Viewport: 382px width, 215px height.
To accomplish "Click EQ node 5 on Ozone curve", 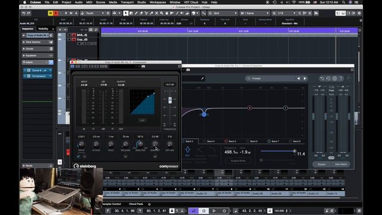I will 249,107.
